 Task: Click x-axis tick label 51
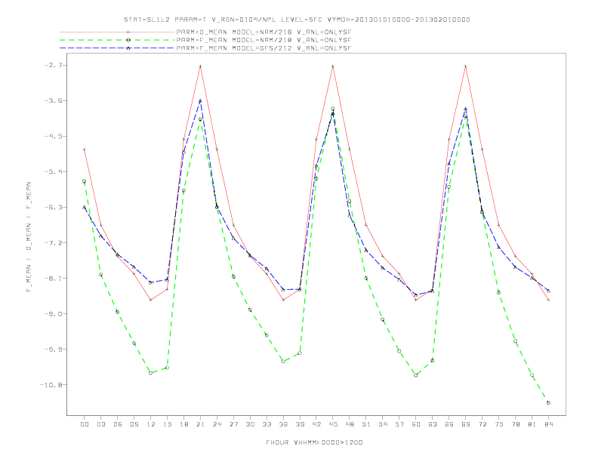coord(366,424)
